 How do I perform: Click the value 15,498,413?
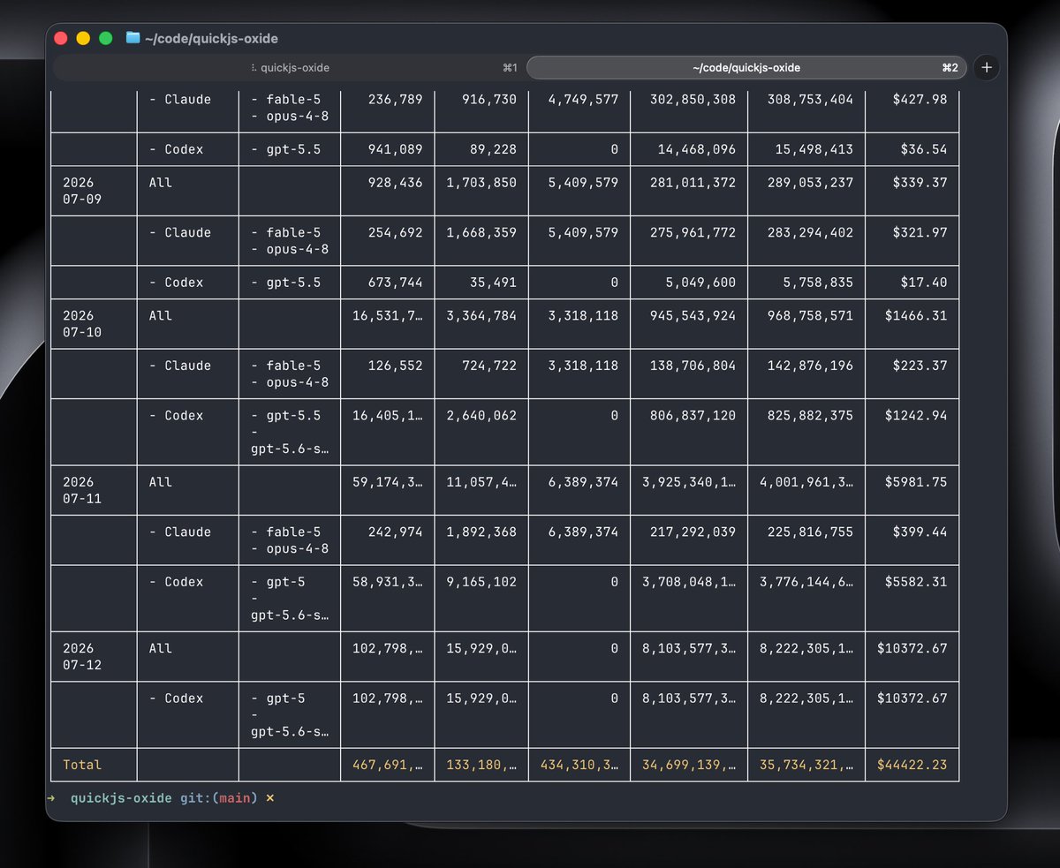tap(814, 149)
